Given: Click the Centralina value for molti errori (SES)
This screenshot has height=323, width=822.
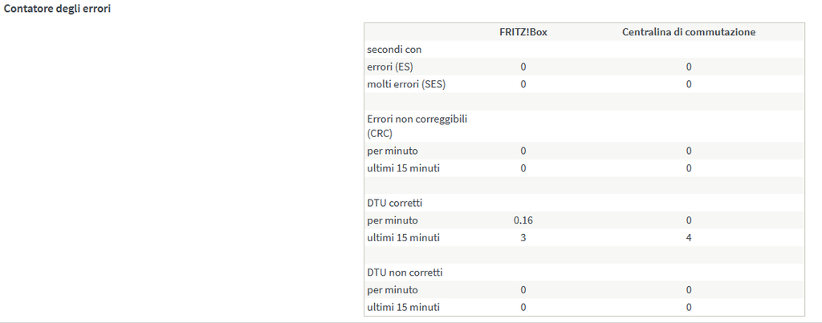Looking at the screenshot, I should 688,84.
